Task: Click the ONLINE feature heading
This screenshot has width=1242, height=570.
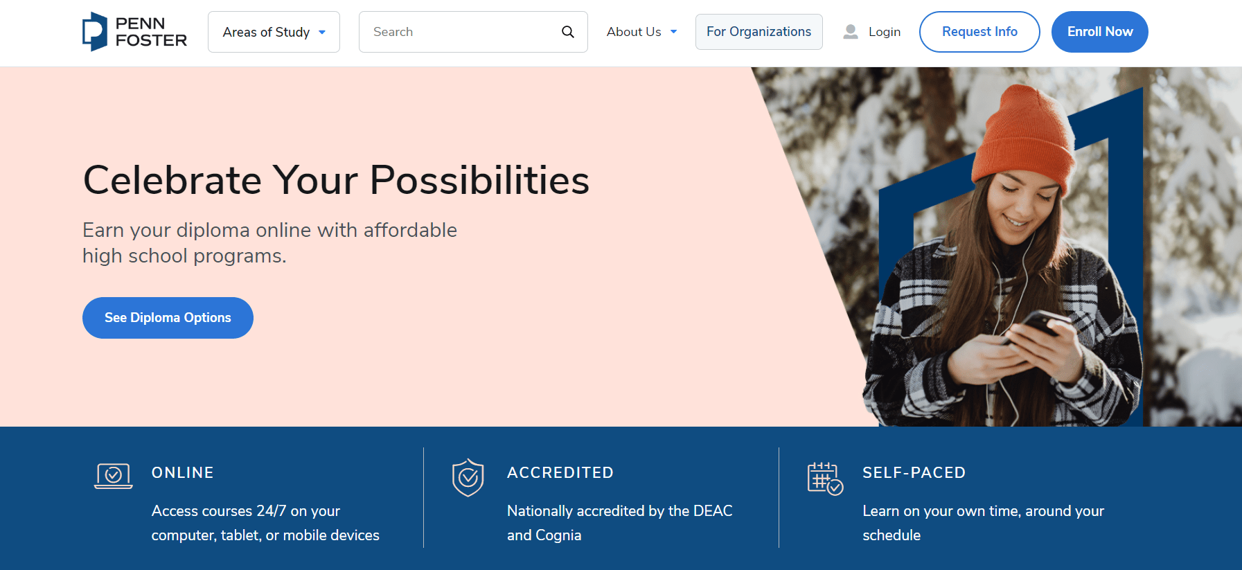Action: 183,472
